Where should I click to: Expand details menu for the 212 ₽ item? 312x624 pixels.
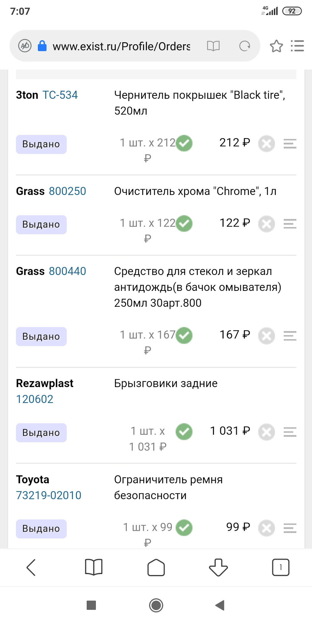coord(290,143)
